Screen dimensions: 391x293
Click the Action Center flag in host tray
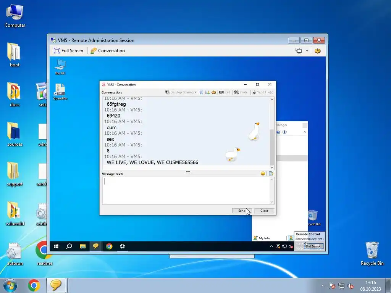(x=332, y=286)
